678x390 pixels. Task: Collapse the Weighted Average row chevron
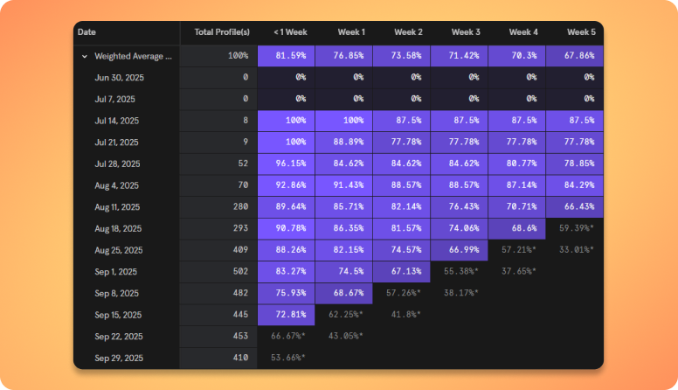pos(85,56)
